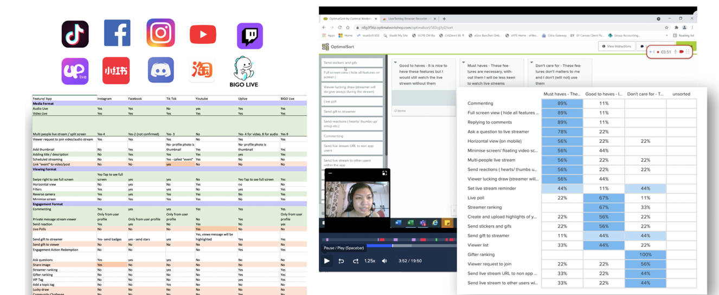
Task: Collapse the Must haves category
Action: pyautogui.click(x=464, y=62)
